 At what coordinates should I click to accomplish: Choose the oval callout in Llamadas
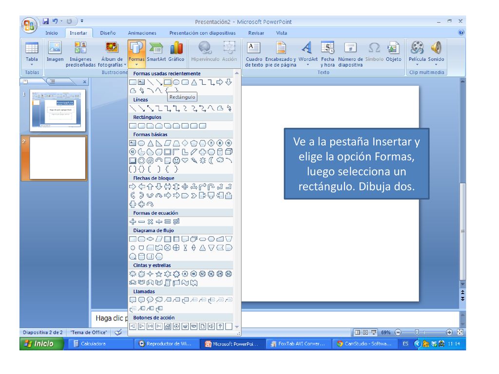[150, 299]
